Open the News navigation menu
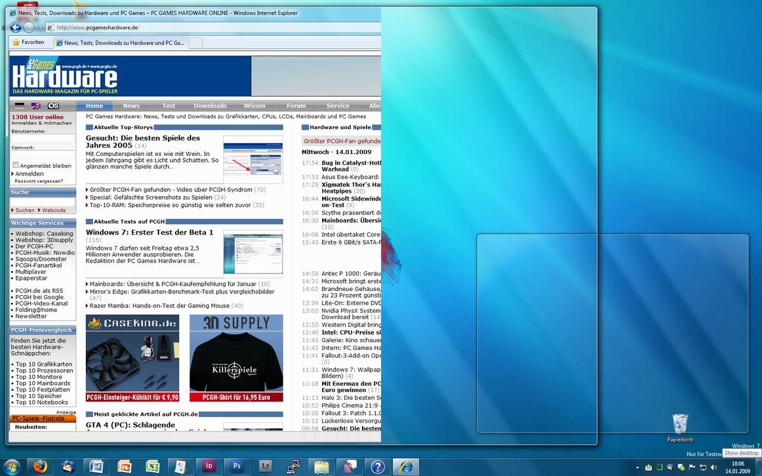The height and width of the screenshot is (476, 762). pyautogui.click(x=132, y=106)
